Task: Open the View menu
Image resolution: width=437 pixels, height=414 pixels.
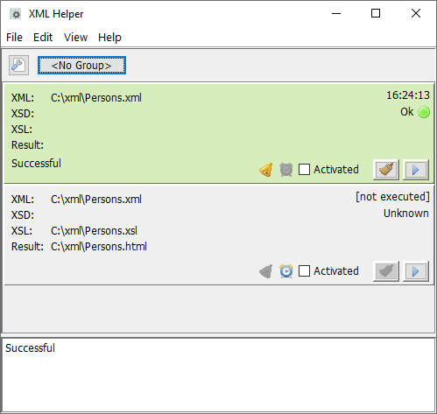Action: 75,38
